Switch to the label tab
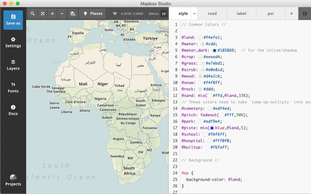This screenshot has height=194, width=311. [x=241, y=14]
